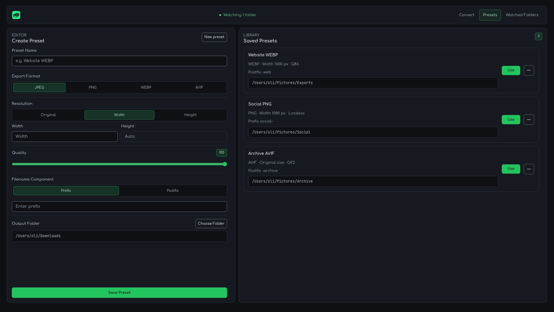The height and width of the screenshot is (312, 554).
Task: Focus the Enter prefix text field
Action: pos(119,207)
